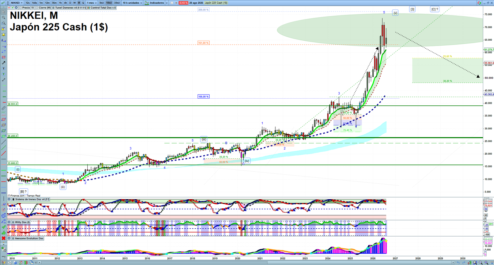Activate the magnifier zoom tool
Image resolution: width=494 pixels, height=265 pixels.
(x=4, y=18)
